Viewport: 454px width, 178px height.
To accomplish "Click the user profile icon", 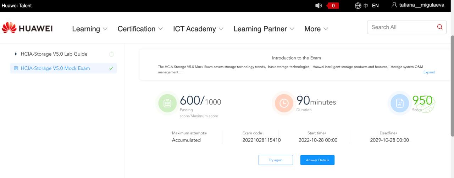I will coord(394,5).
